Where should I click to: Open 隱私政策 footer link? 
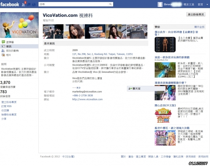tap(178, 156)
